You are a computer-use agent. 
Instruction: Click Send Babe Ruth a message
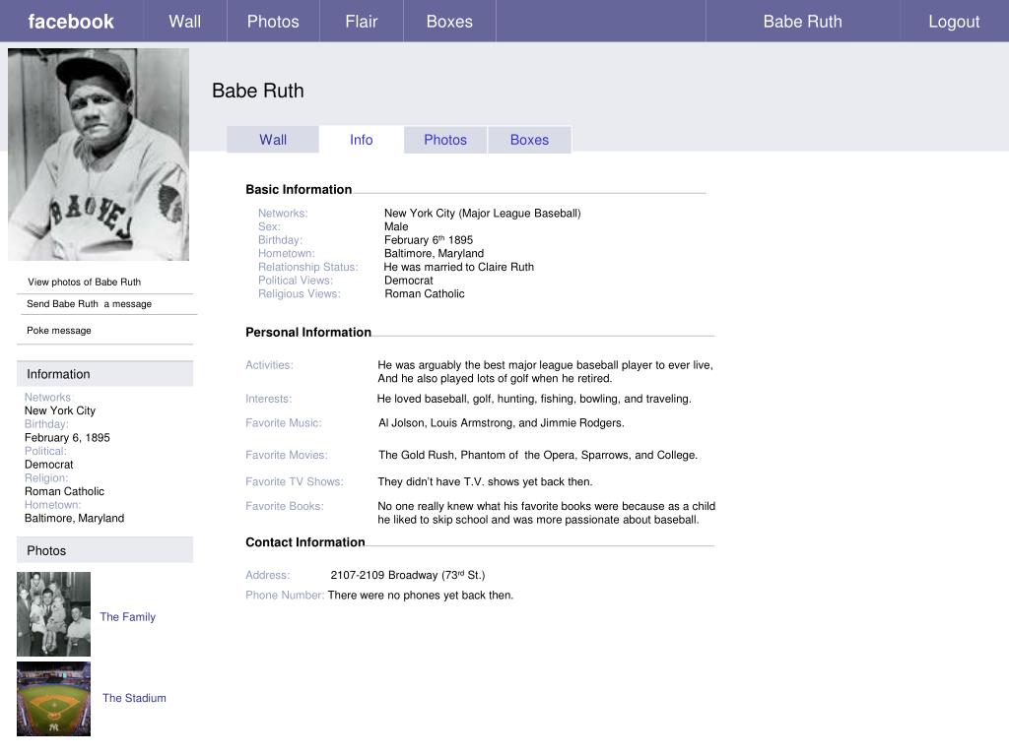[90, 303]
